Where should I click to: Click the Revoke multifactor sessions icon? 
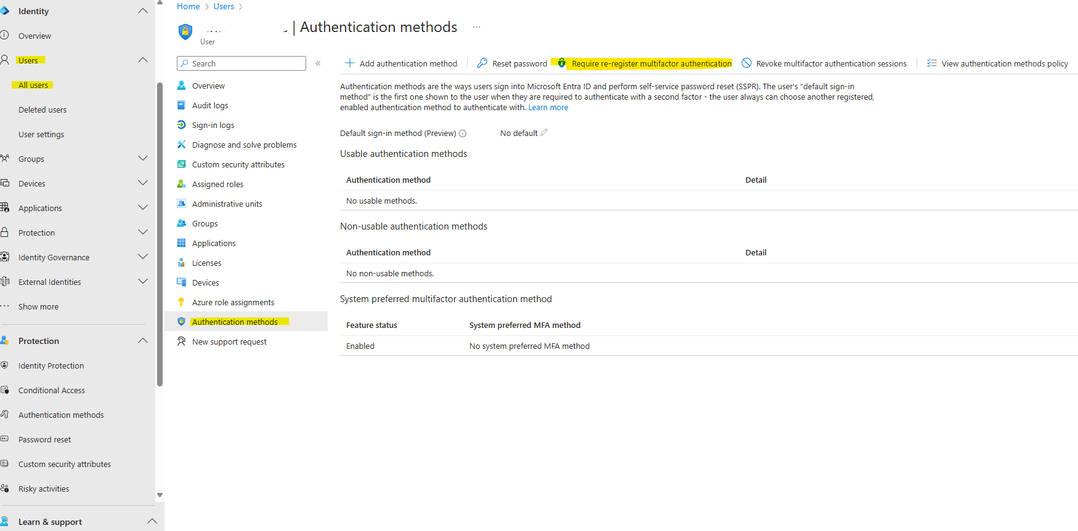(x=747, y=63)
